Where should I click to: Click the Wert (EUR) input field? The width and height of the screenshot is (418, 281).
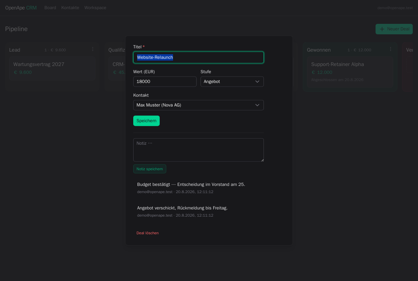(165, 82)
